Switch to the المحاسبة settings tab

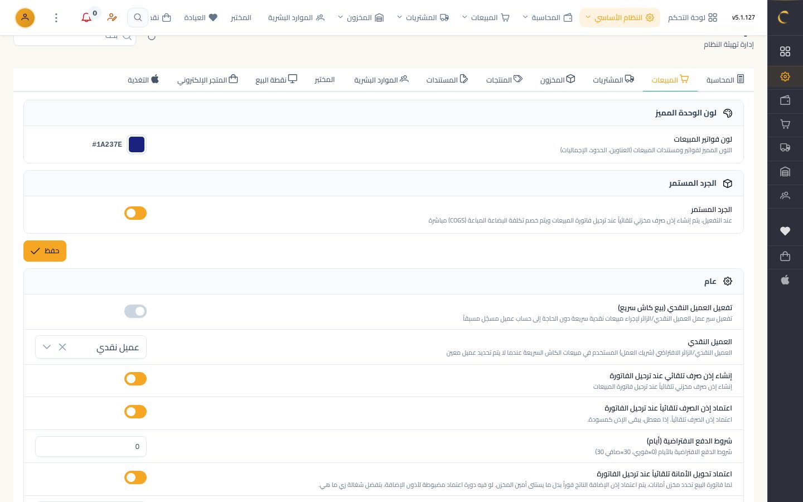[725, 80]
